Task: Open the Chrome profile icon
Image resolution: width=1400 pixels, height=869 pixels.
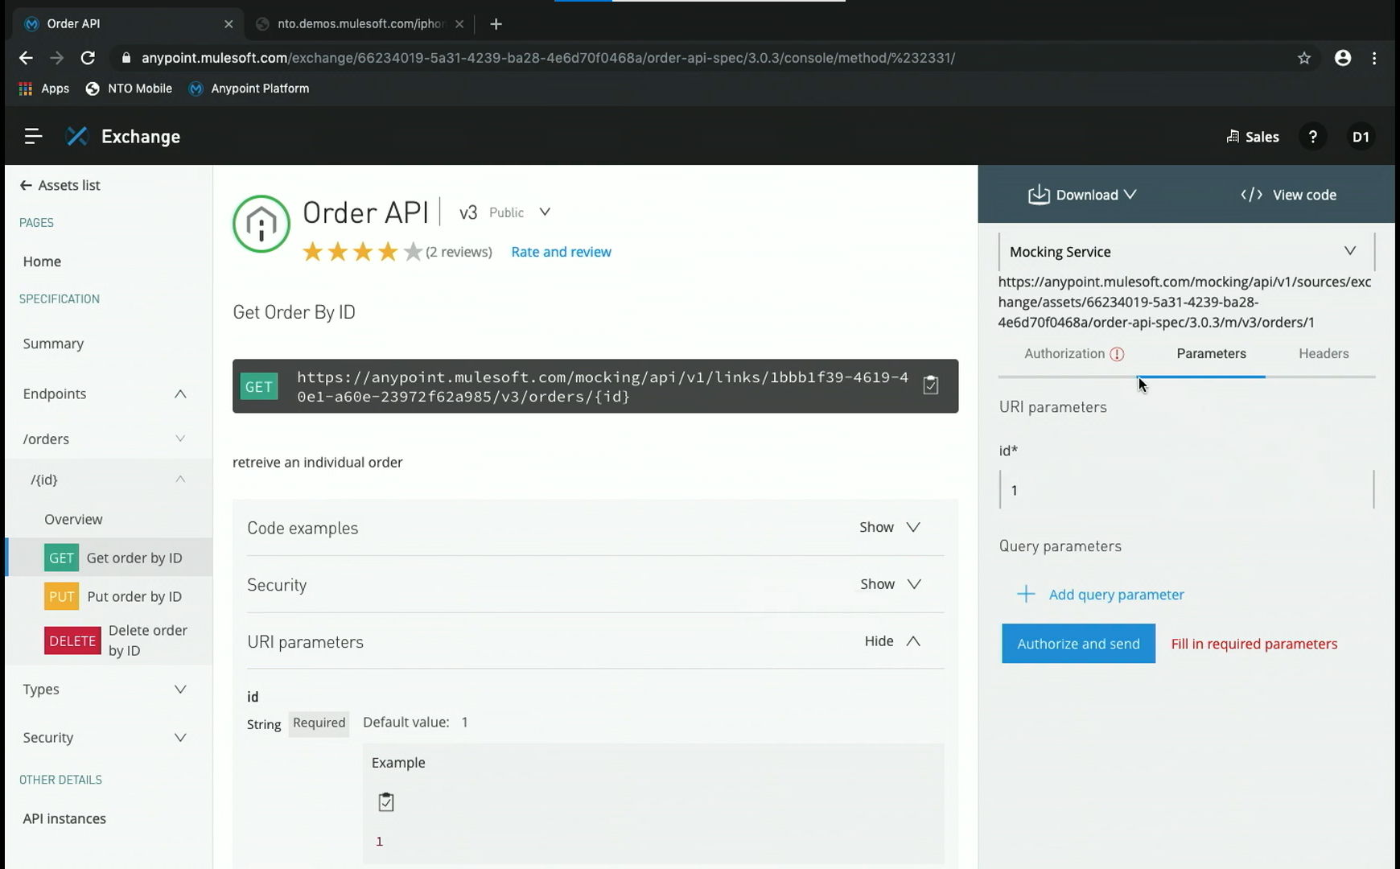Action: (1343, 58)
